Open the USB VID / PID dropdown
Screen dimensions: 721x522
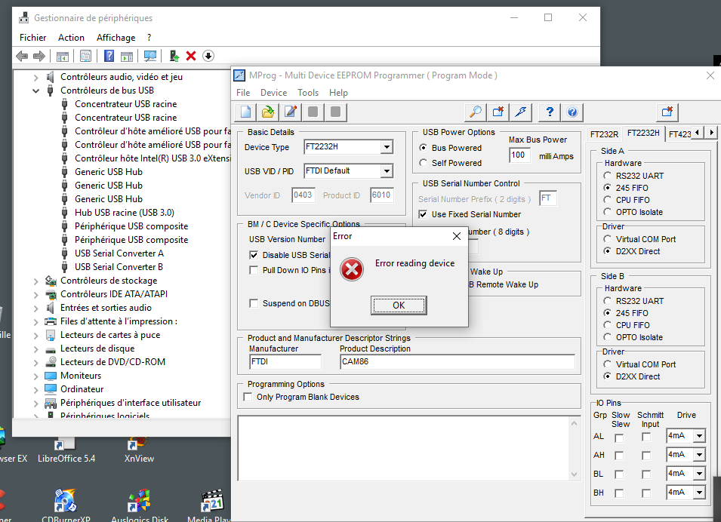coord(387,171)
